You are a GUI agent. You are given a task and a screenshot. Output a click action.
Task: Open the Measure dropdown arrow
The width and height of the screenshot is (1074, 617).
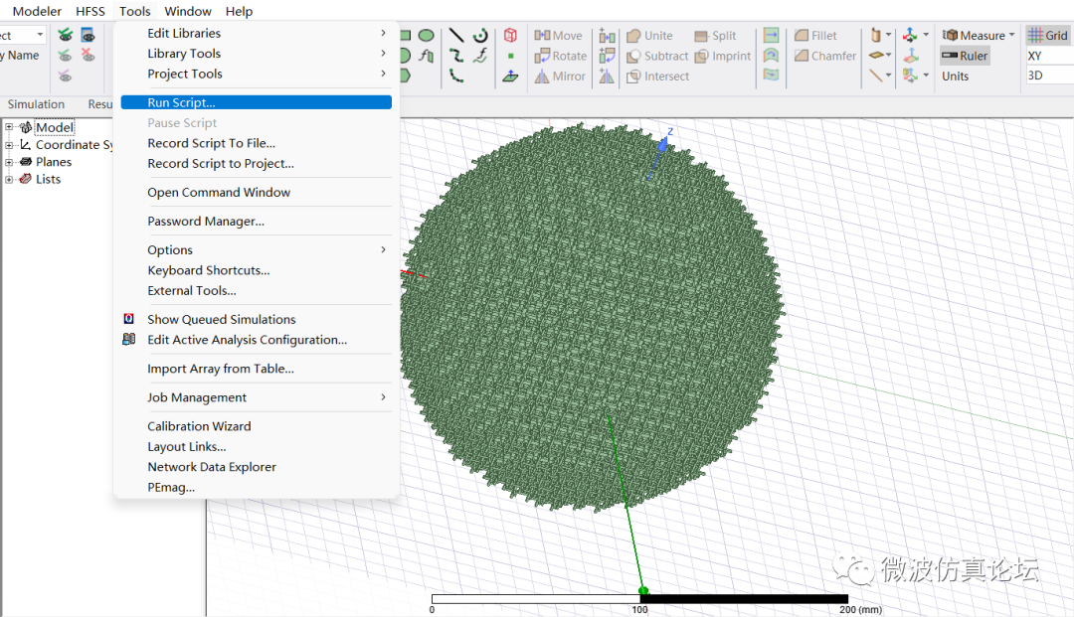[1012, 35]
